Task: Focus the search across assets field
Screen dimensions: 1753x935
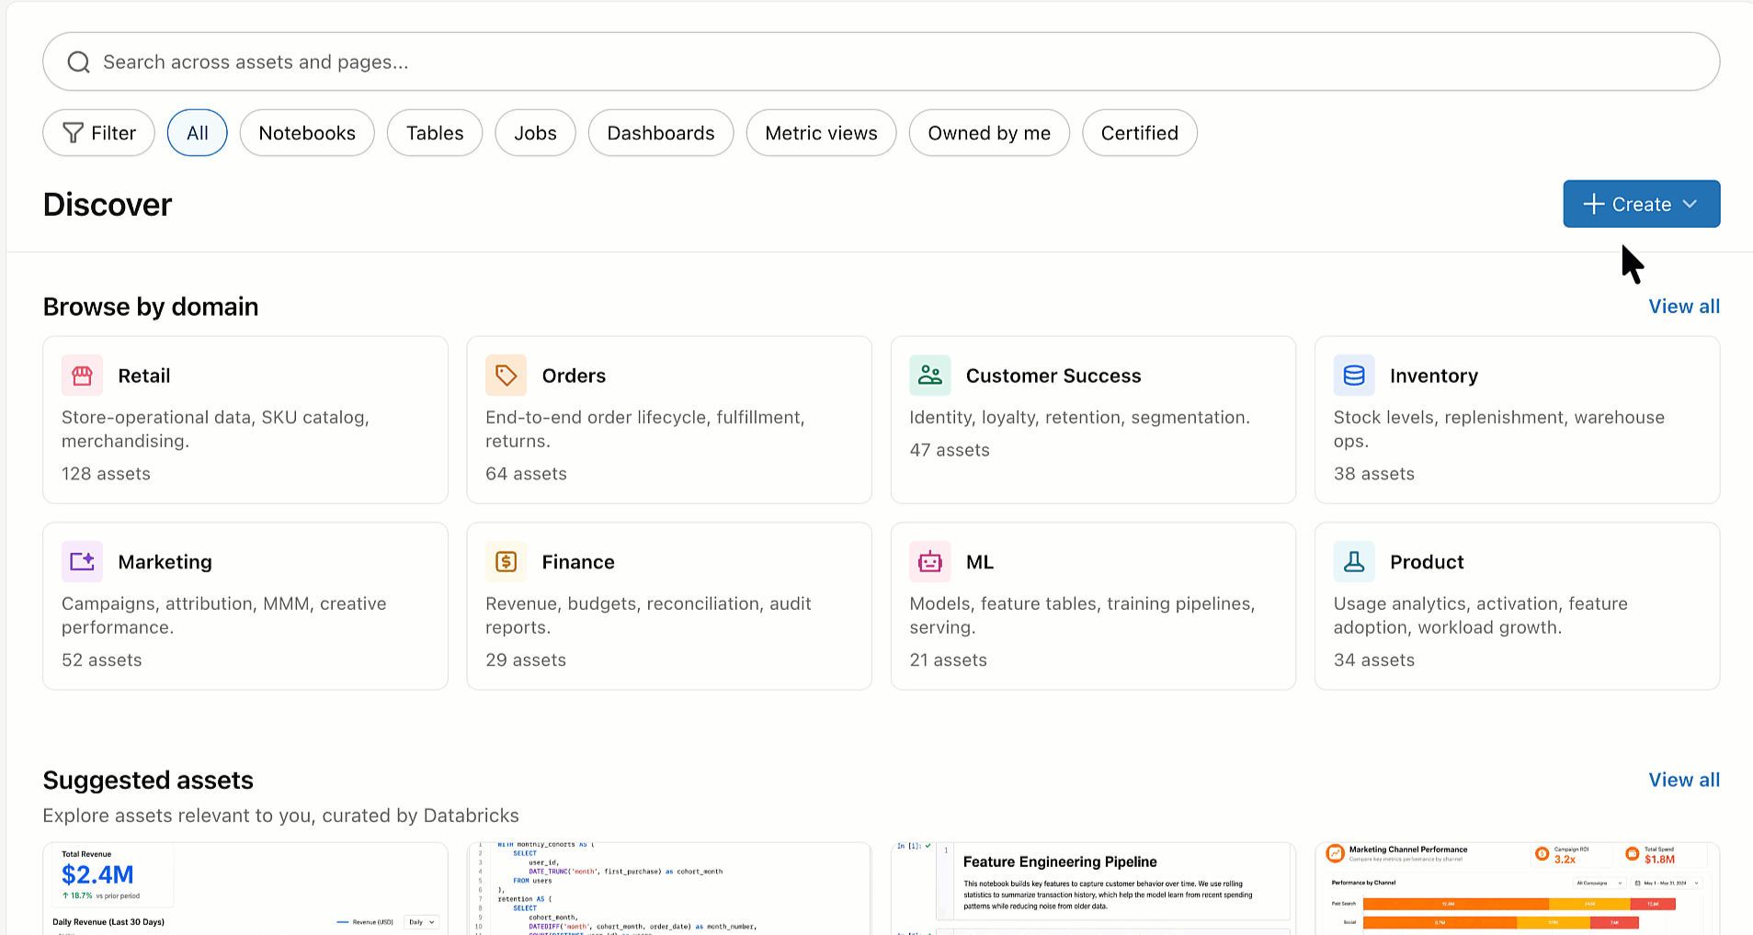Action: pyautogui.click(x=881, y=62)
